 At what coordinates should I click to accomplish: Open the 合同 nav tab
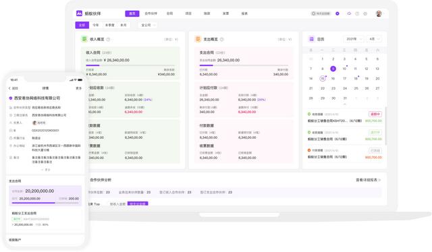pos(169,13)
